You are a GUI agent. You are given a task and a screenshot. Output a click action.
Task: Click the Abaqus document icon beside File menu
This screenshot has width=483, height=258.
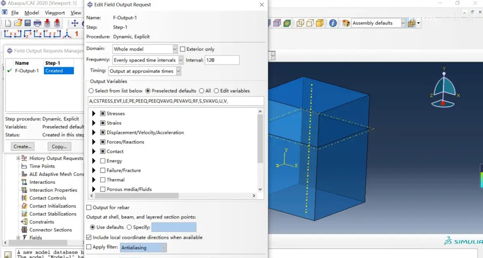tap(4, 13)
